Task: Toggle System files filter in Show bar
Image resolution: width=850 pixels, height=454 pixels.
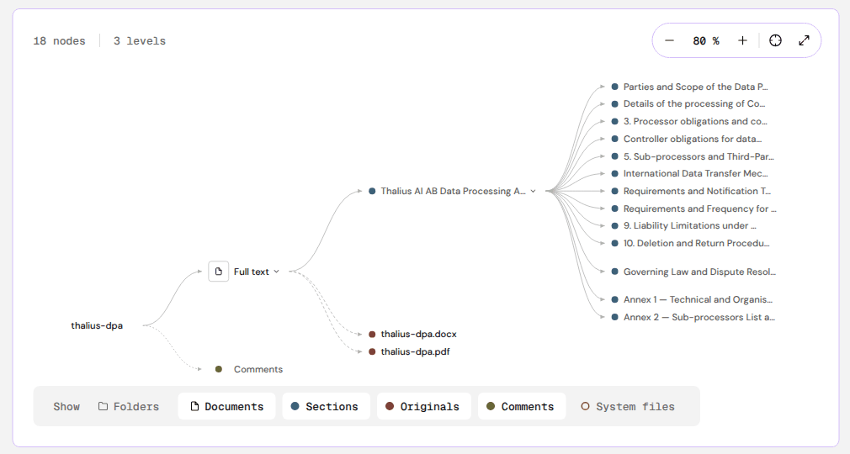Action: click(628, 406)
